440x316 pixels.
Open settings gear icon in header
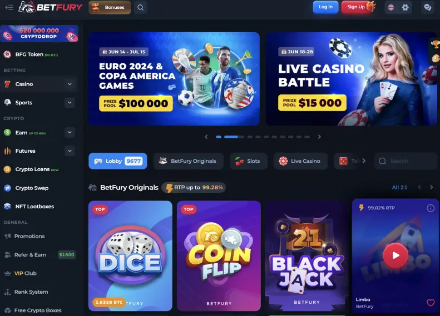[x=405, y=7]
